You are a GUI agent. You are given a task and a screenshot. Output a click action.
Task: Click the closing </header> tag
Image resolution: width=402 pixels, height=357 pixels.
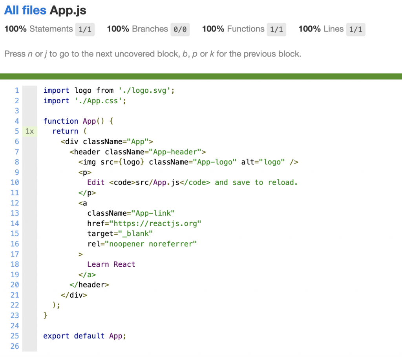[89, 285]
